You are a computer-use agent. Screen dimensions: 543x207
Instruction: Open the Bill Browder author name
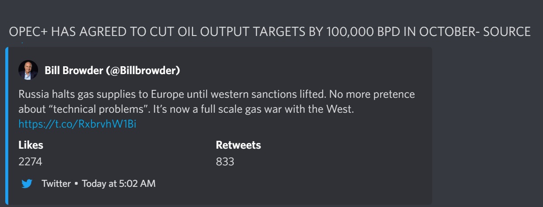[x=74, y=70]
